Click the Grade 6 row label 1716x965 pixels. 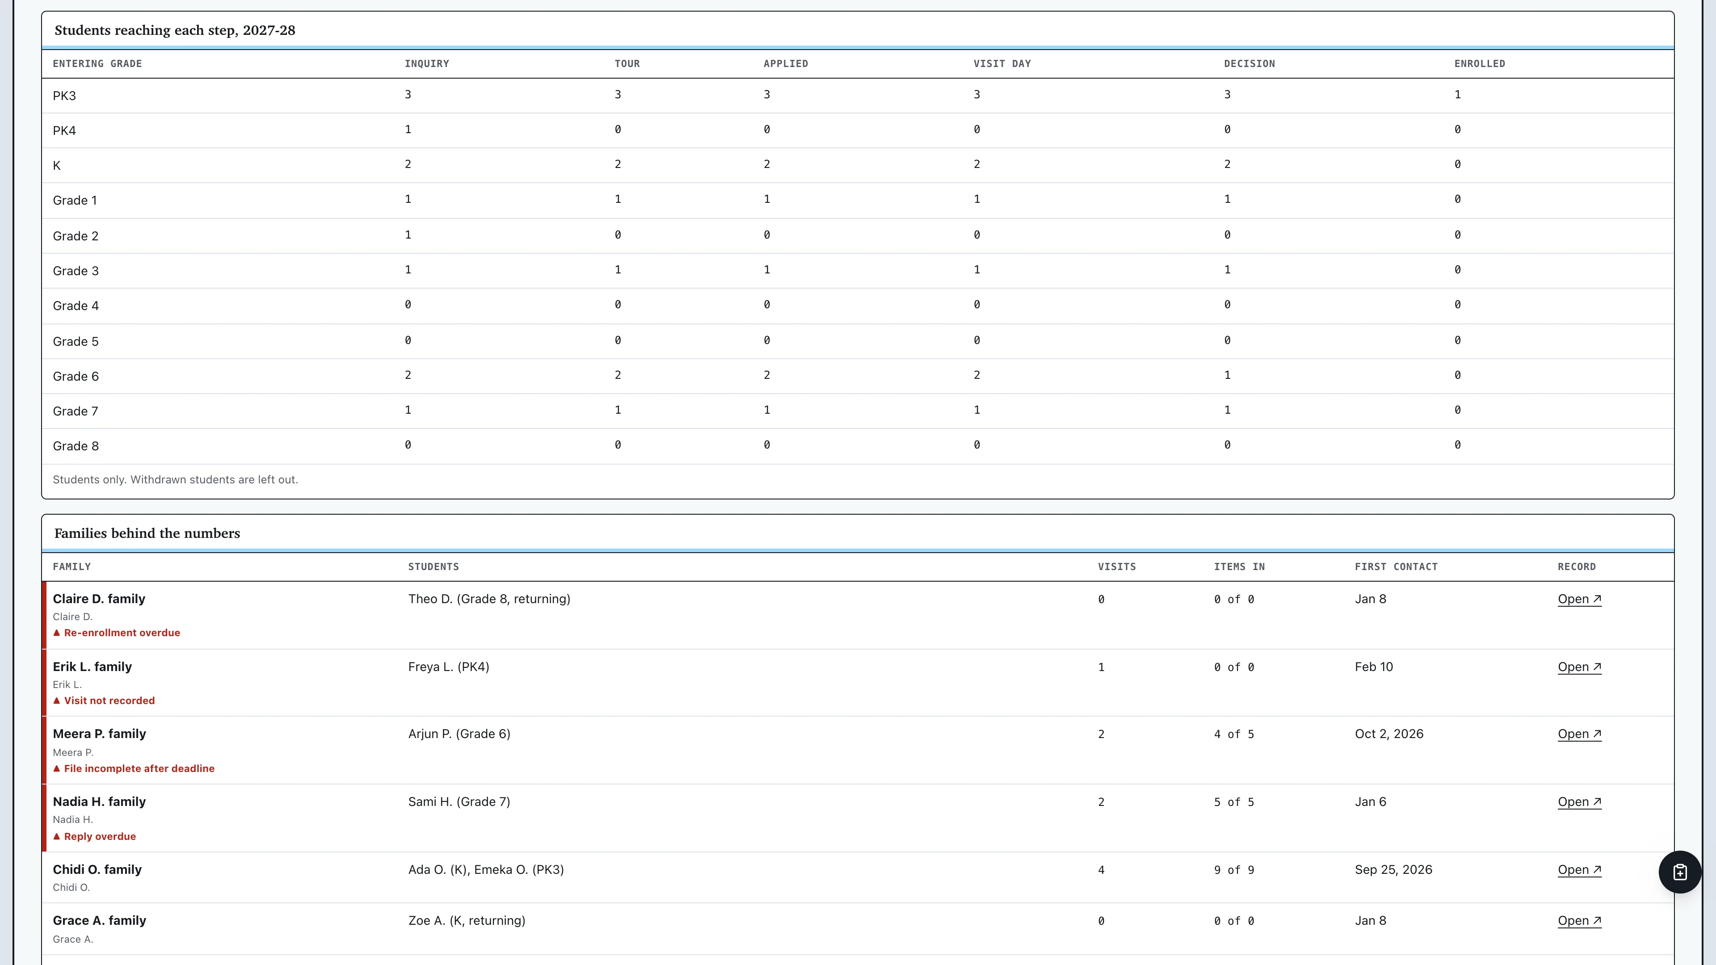click(76, 376)
